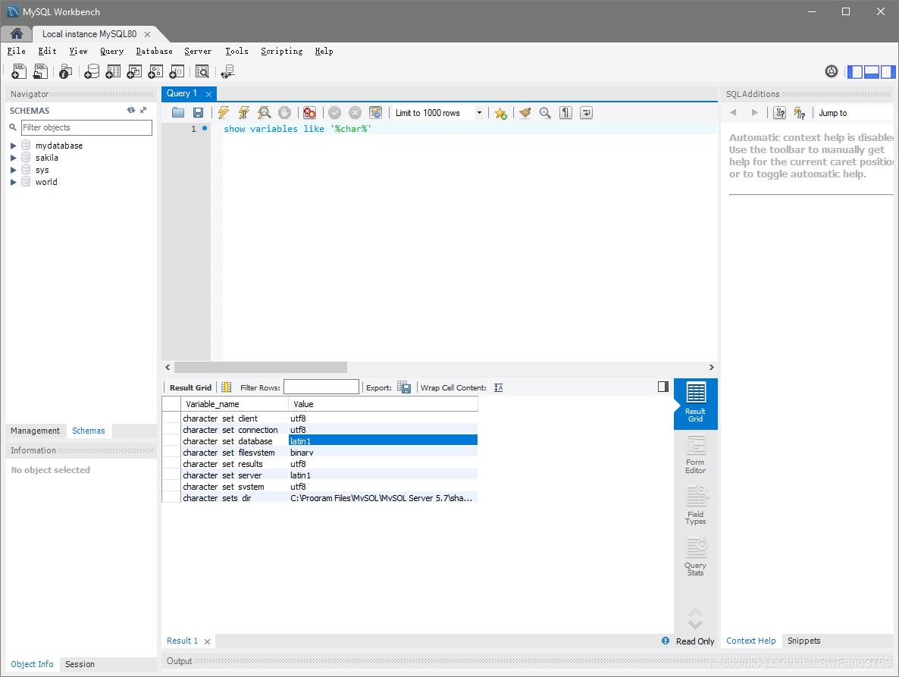Toggle continue-on-error execution mode
Viewport: 899px width, 677px height.
309,113
